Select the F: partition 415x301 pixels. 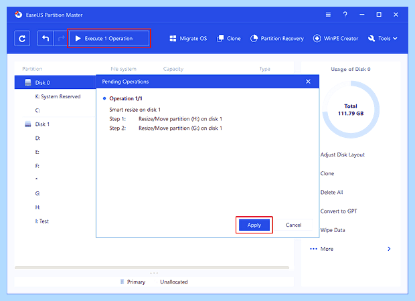(x=37, y=166)
